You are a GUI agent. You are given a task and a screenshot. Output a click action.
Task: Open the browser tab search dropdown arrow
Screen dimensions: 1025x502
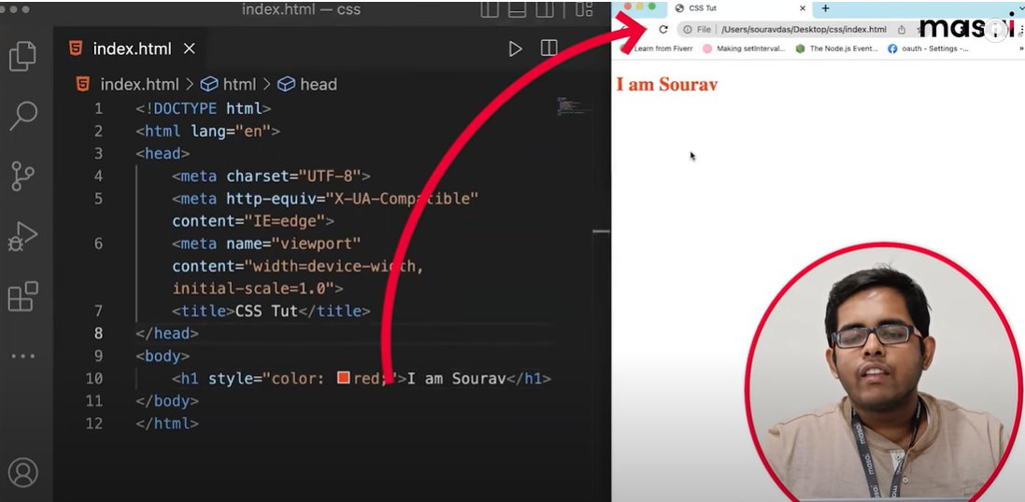click(x=1020, y=7)
